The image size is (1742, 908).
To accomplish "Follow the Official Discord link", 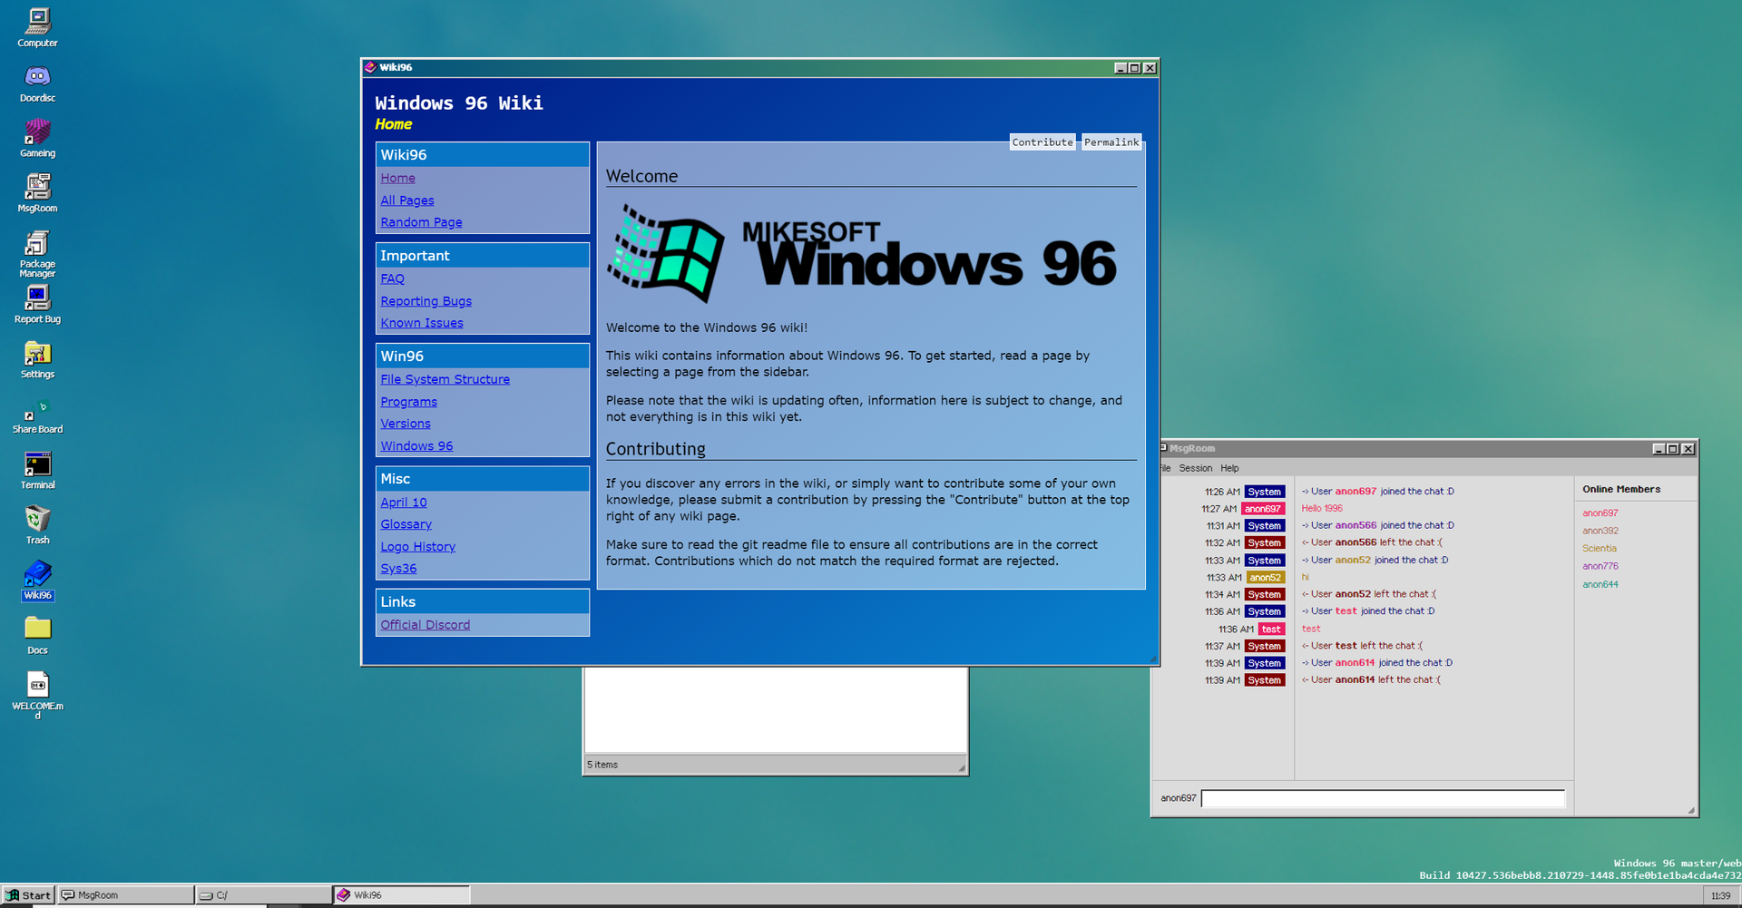I will pyautogui.click(x=425, y=624).
